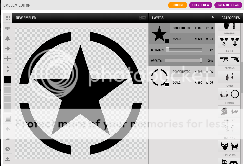Open the black color swatch
Image resolution: width=244 pixels, height=166 pixels.
tap(8, 79)
